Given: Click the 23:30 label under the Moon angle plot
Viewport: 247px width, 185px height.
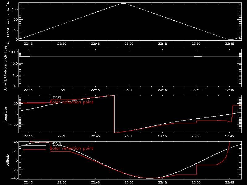Looking at the screenshot, I should pos(196,90).
